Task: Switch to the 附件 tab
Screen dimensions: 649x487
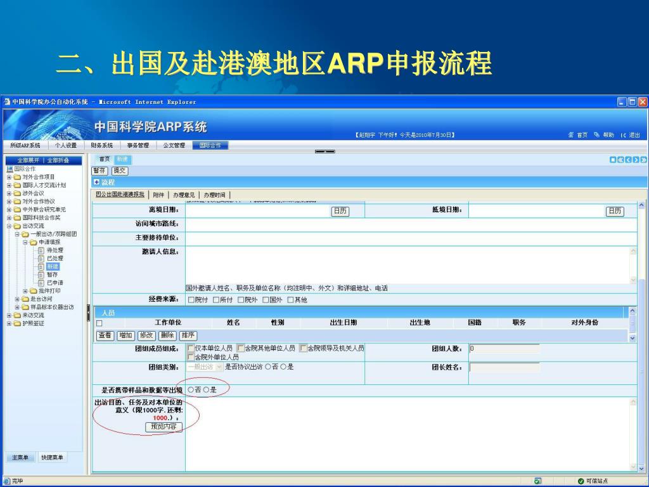Action: coord(158,195)
